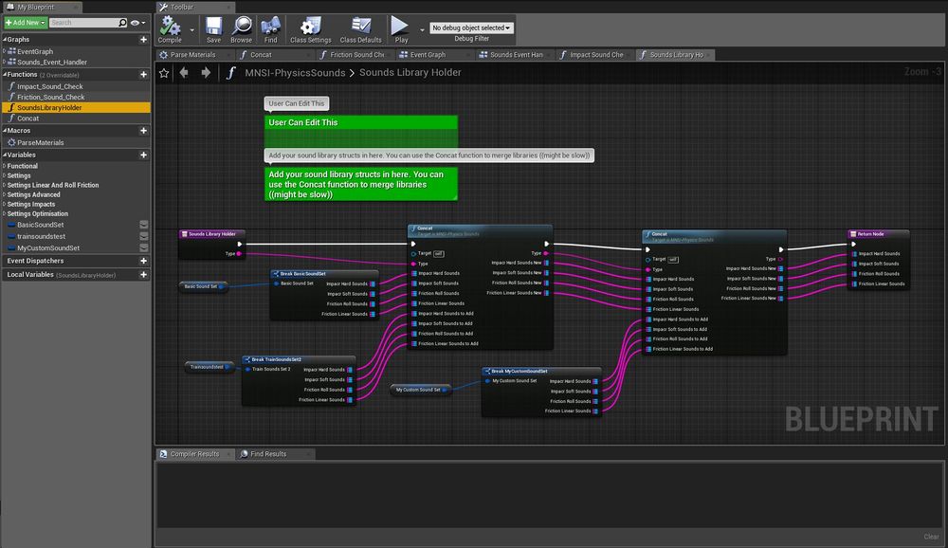The image size is (948, 548).
Task: Open Class Defaults
Action: point(360,28)
